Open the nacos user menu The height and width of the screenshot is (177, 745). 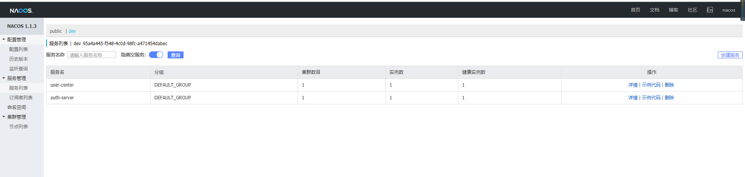[x=729, y=10]
